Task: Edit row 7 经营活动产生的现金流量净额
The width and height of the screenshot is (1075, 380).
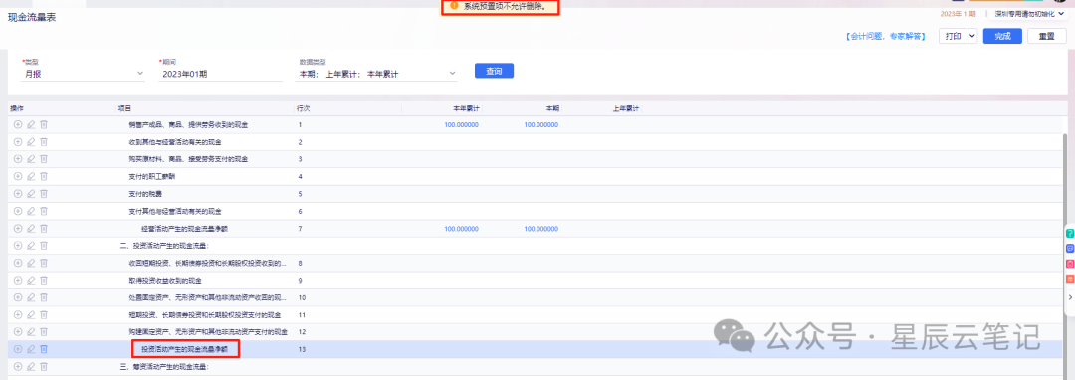Action: (x=31, y=228)
